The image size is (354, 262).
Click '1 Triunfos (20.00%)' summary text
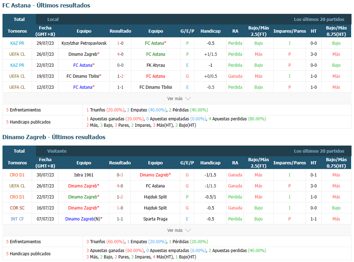105,110
